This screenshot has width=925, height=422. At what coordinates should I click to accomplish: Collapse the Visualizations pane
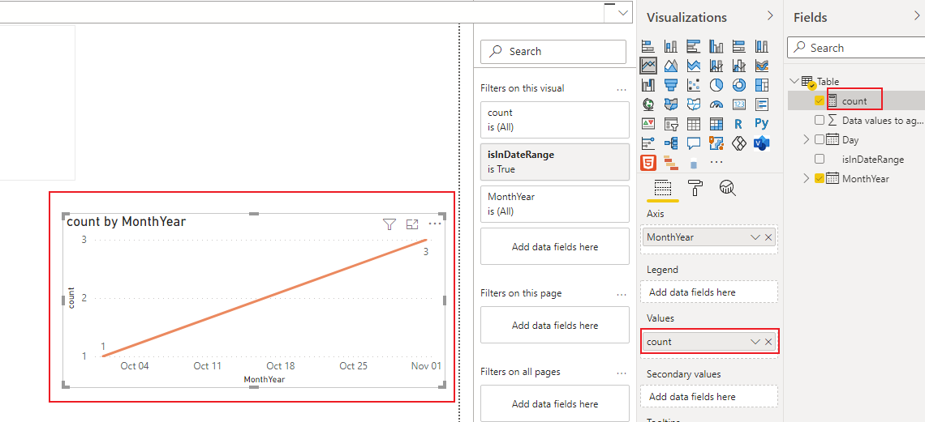[x=770, y=16]
